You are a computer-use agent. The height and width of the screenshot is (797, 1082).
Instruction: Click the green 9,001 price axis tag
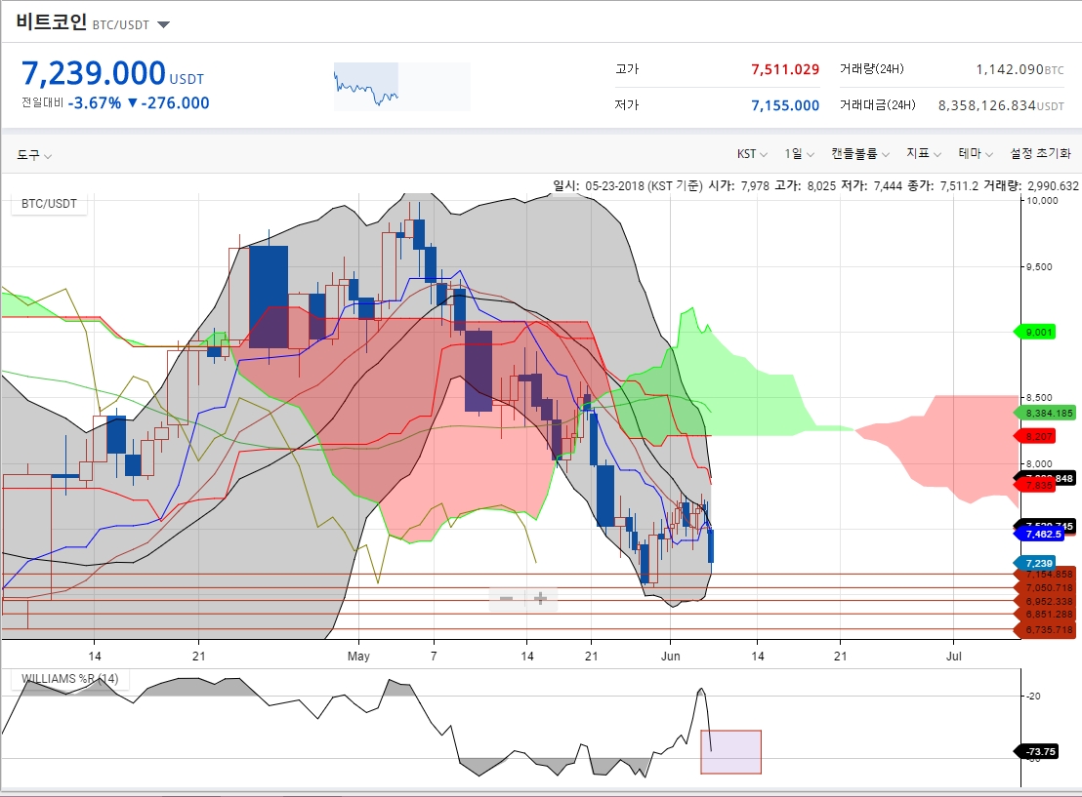click(x=1035, y=333)
